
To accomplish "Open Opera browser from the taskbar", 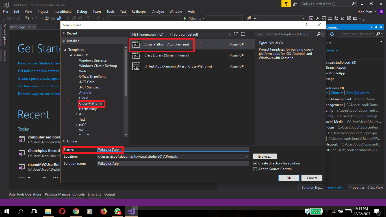I will [62, 211].
